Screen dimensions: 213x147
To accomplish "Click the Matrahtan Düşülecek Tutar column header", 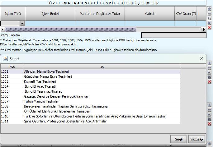I will [x=100, y=14].
